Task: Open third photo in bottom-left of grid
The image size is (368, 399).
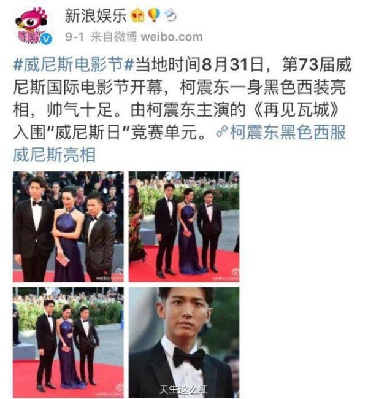Action: pos(69,343)
